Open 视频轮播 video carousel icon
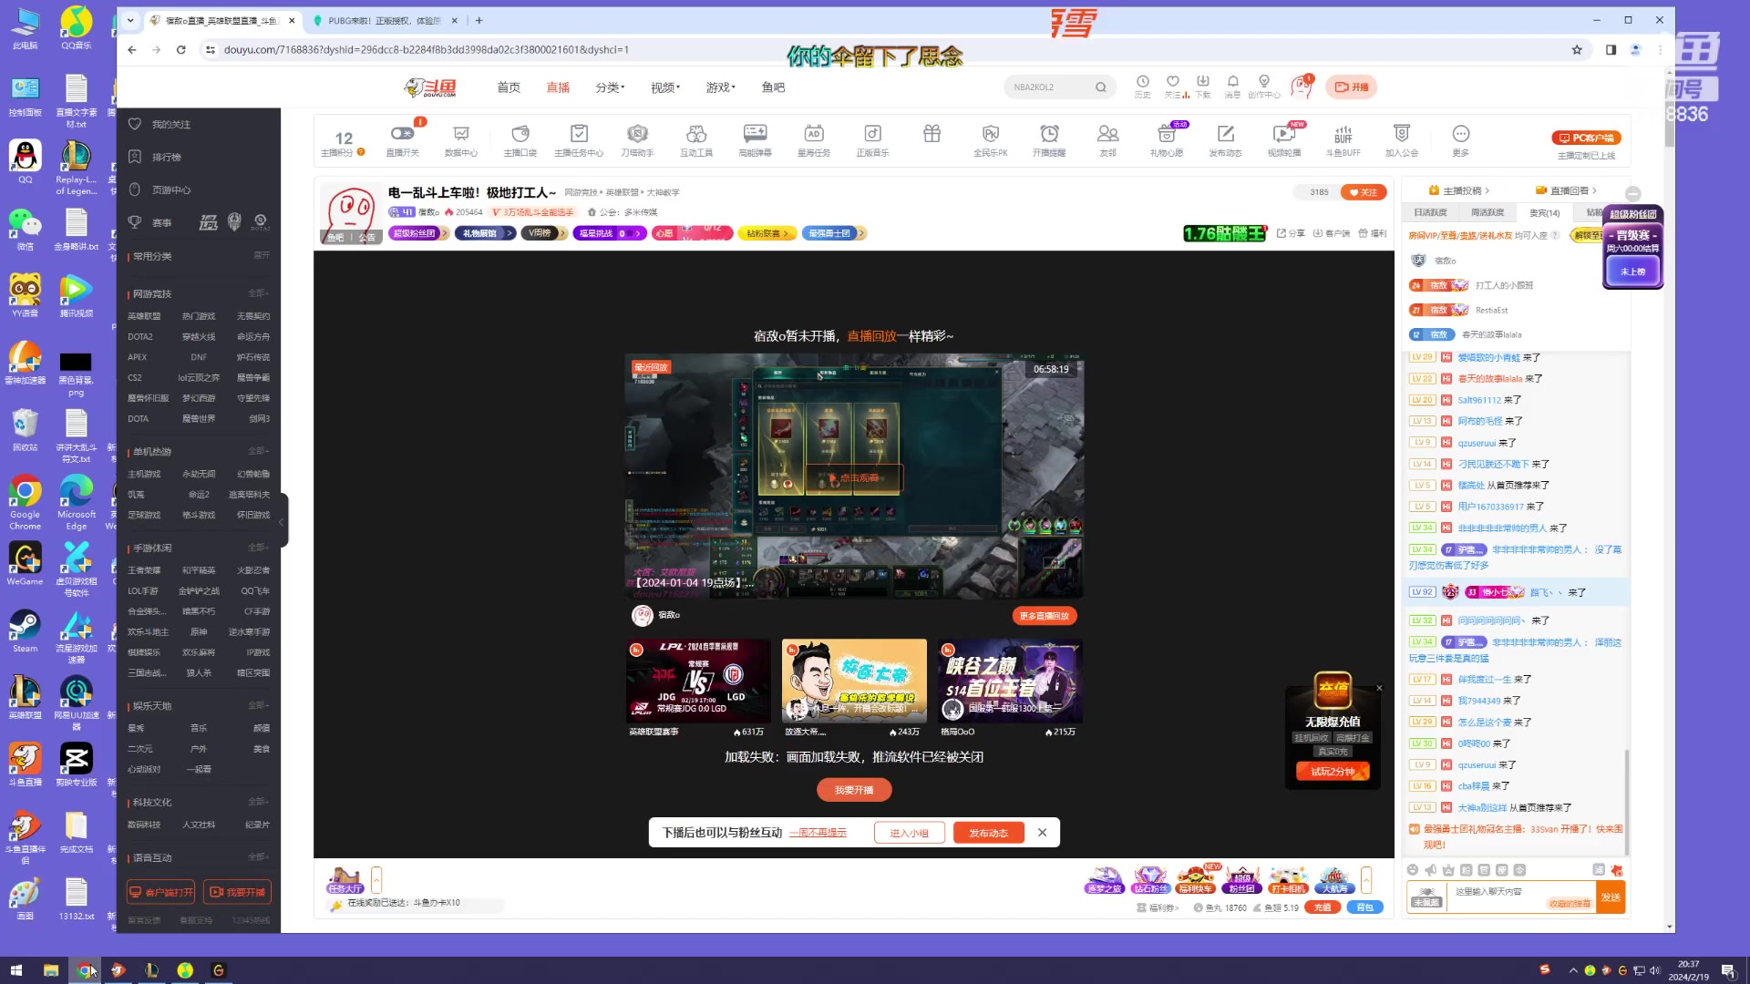The width and height of the screenshot is (1750, 984). click(1283, 134)
